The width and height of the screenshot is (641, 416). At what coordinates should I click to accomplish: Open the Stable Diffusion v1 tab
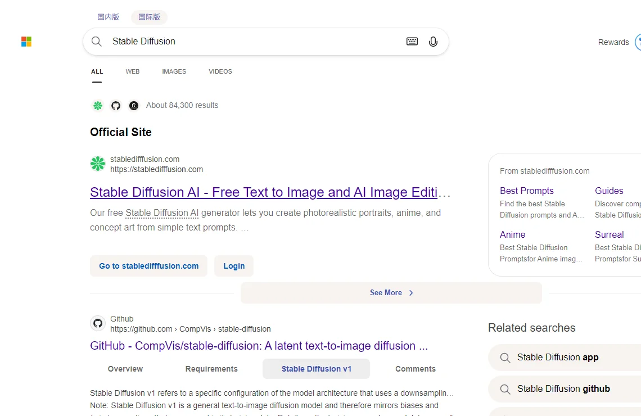[317, 369]
